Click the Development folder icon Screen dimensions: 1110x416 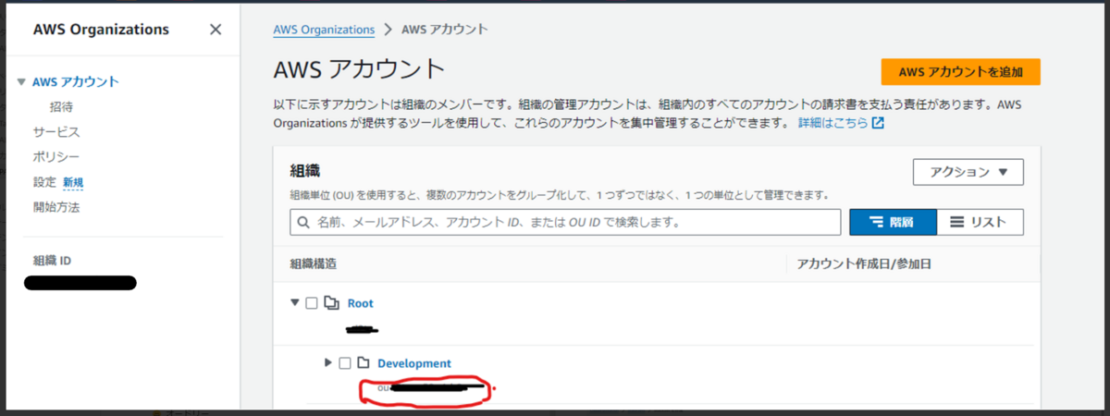(364, 363)
